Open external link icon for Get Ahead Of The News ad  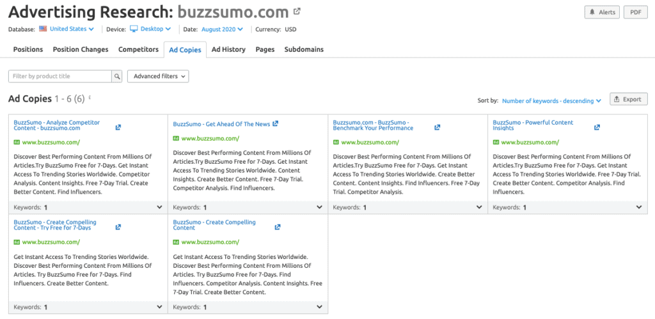coord(276,124)
